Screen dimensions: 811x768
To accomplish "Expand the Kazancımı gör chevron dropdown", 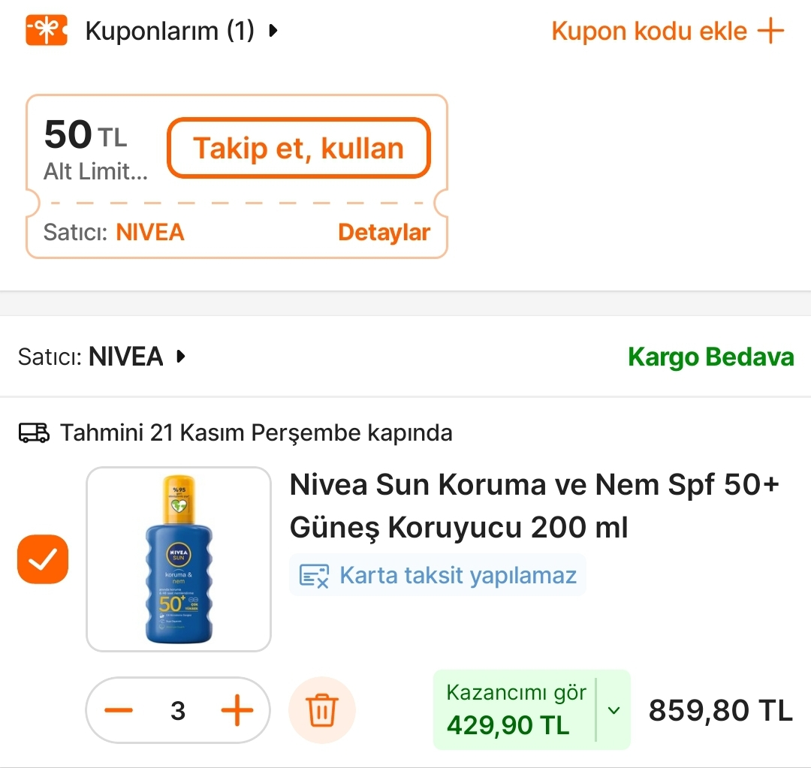I will click(614, 710).
